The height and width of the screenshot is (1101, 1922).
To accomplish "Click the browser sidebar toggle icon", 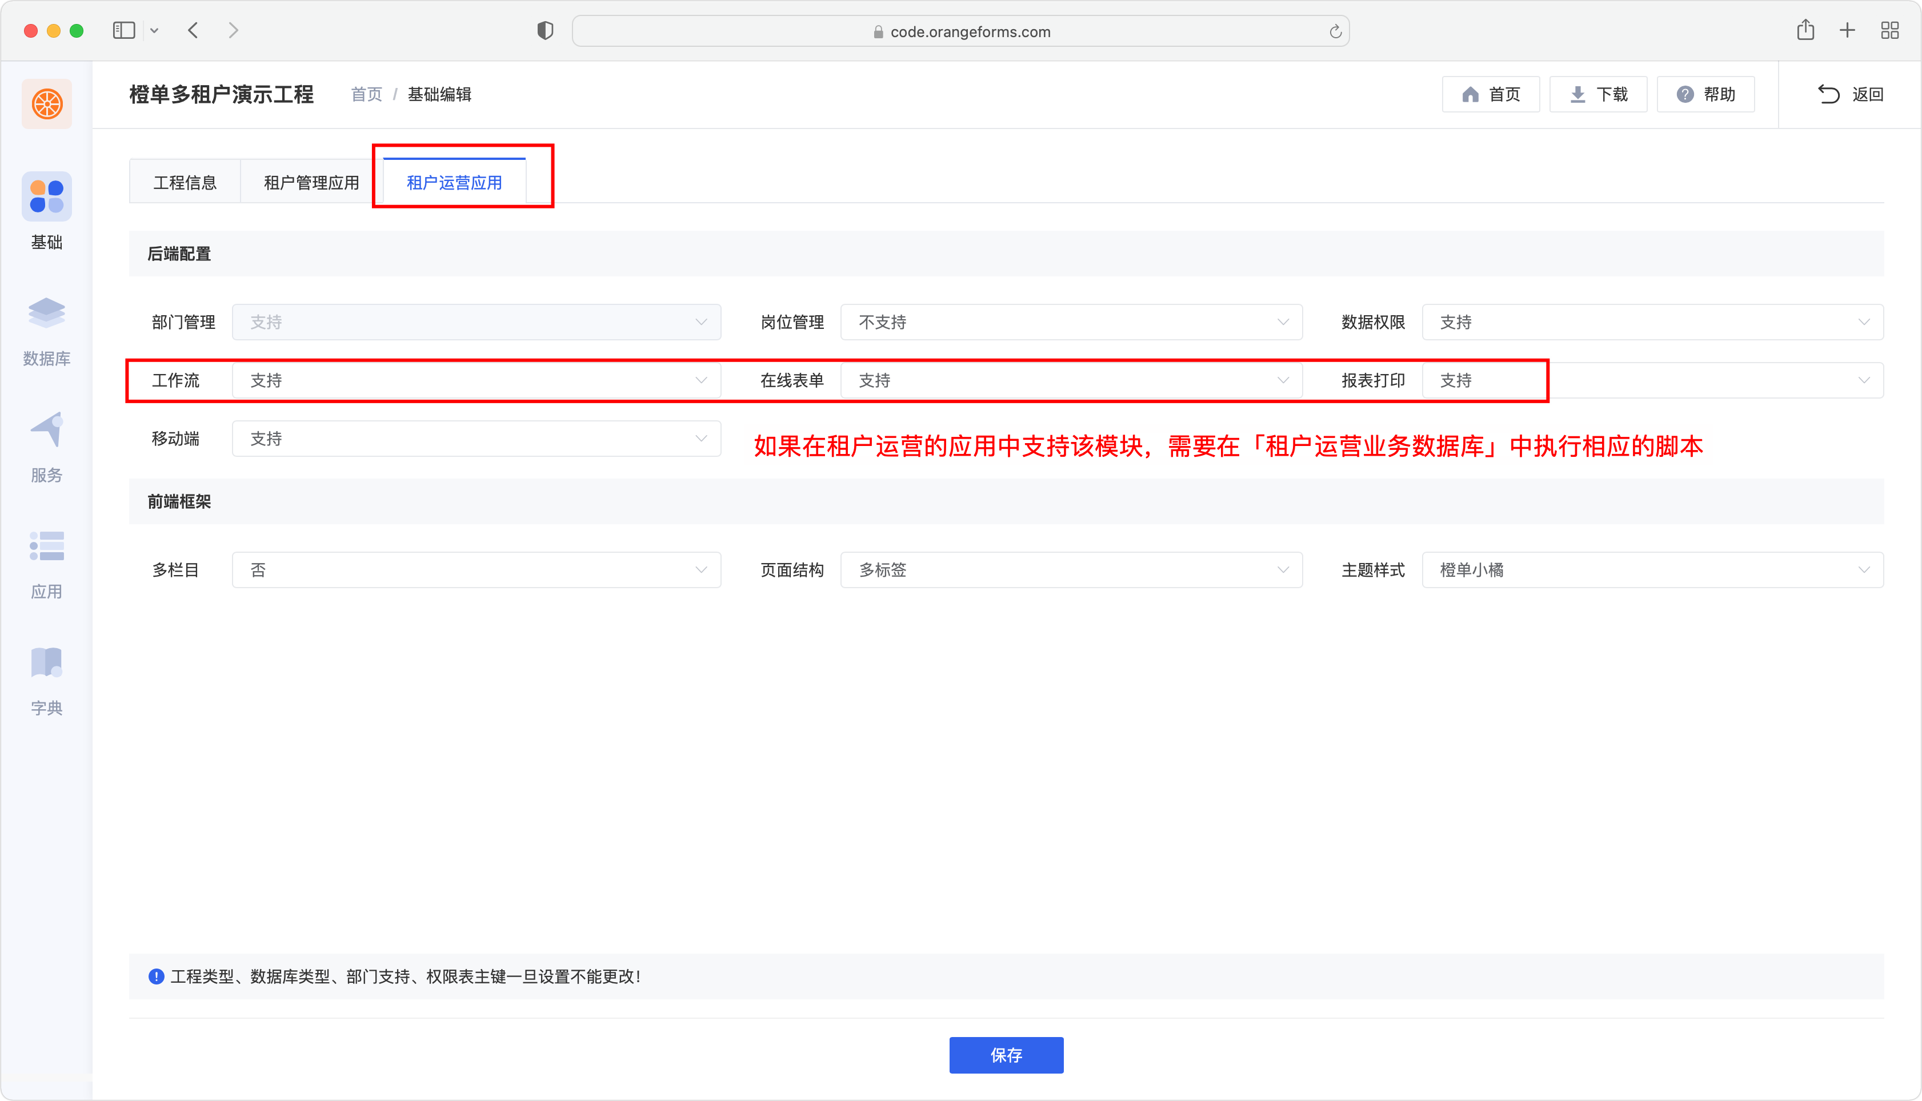I will click(x=123, y=30).
